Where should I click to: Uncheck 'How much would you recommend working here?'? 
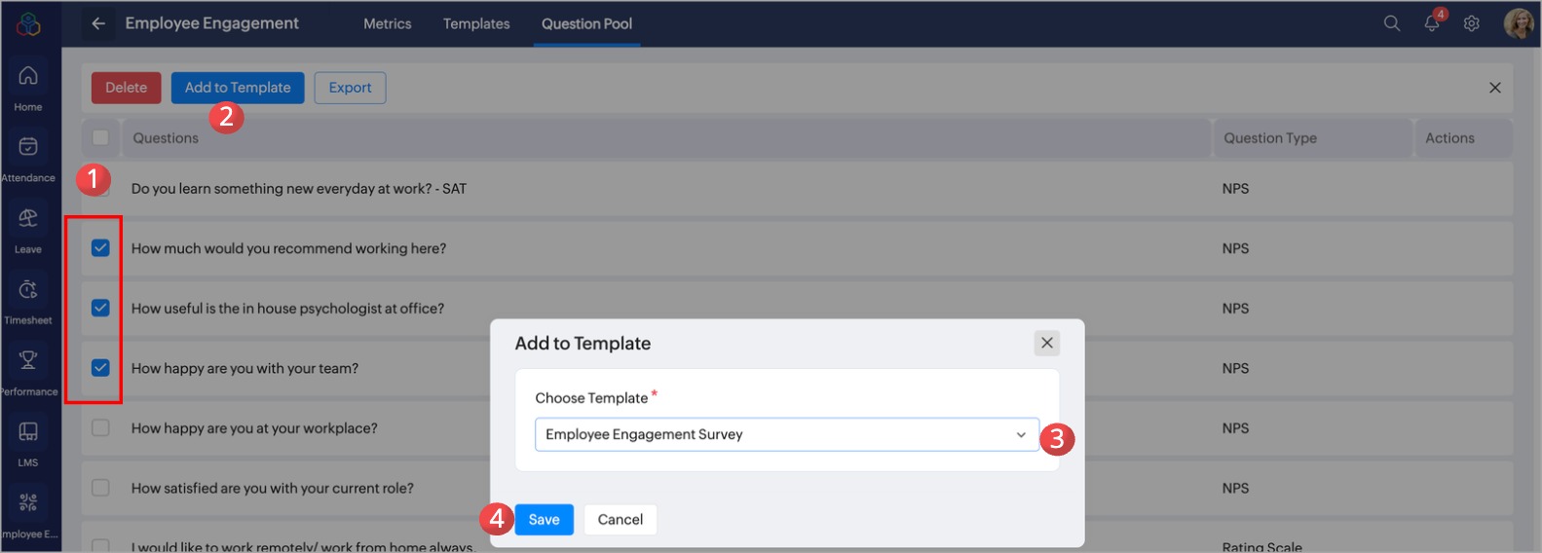click(100, 248)
